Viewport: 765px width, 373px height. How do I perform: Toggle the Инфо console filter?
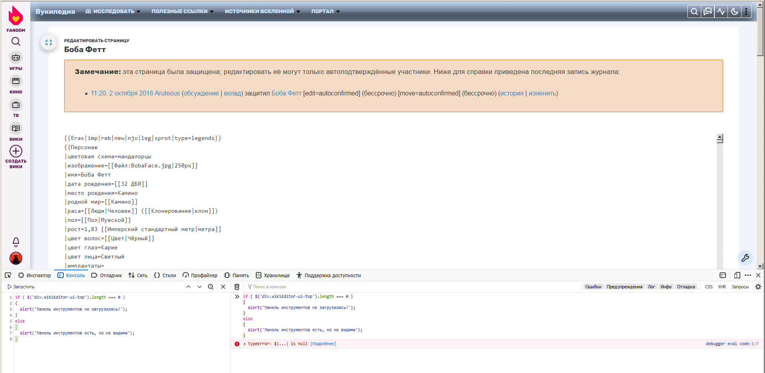click(666, 287)
